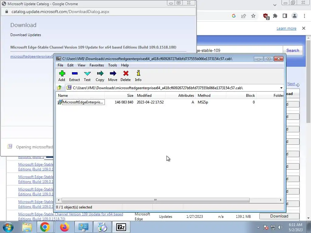Click the volume speaker tray icon

[280, 227]
